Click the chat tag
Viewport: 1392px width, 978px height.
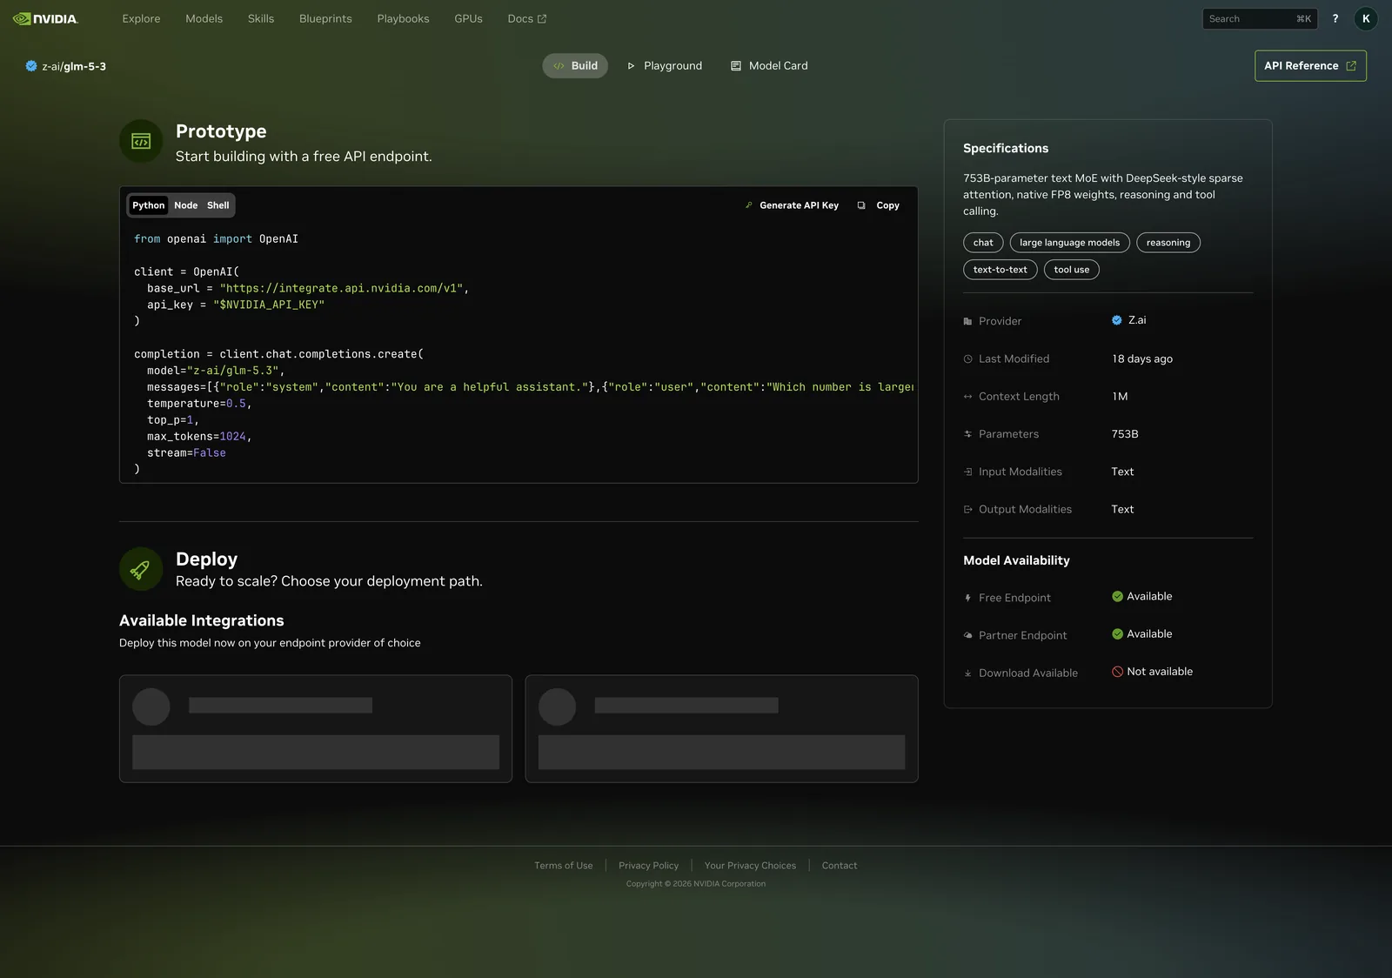pos(983,243)
